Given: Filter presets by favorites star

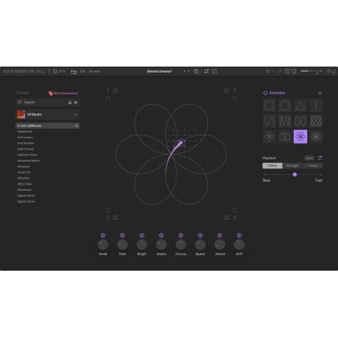Looking at the screenshot, I should (x=76, y=102).
